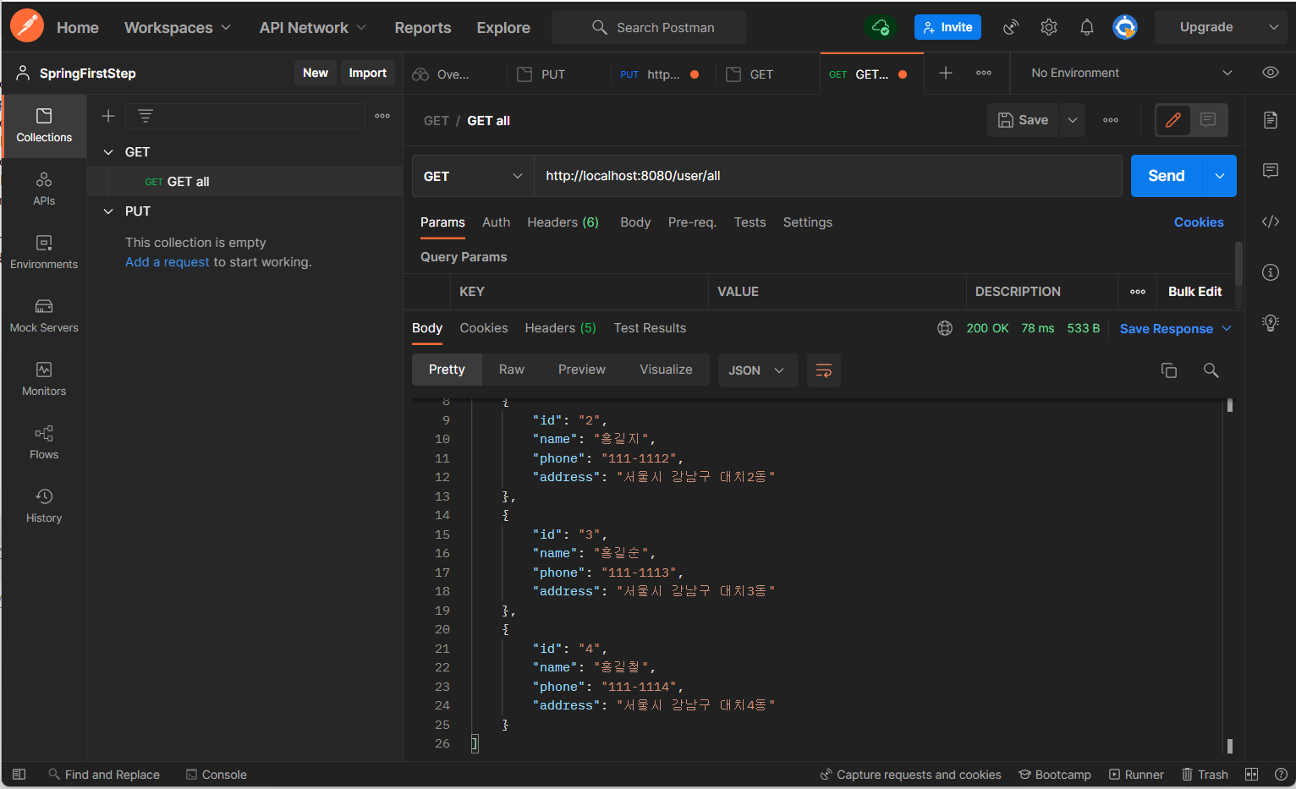
Task: Open the Comments icon in right sidebar
Action: (x=1271, y=171)
